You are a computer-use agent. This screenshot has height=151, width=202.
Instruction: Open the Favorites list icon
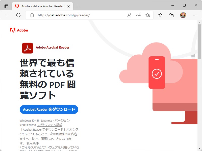[160, 15]
